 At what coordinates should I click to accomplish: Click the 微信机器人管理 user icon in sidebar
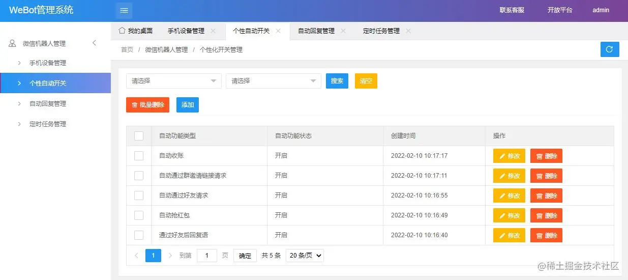(x=13, y=44)
